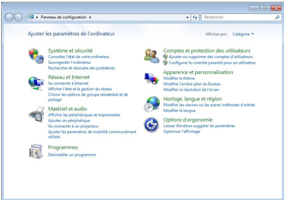Open Matériel et audio category

(x=68, y=109)
